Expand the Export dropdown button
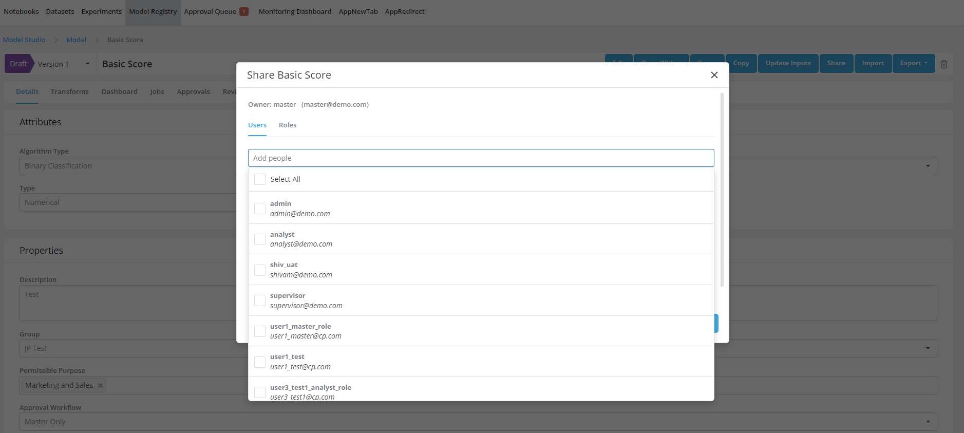Screen dimensions: 964x433 coord(913,63)
